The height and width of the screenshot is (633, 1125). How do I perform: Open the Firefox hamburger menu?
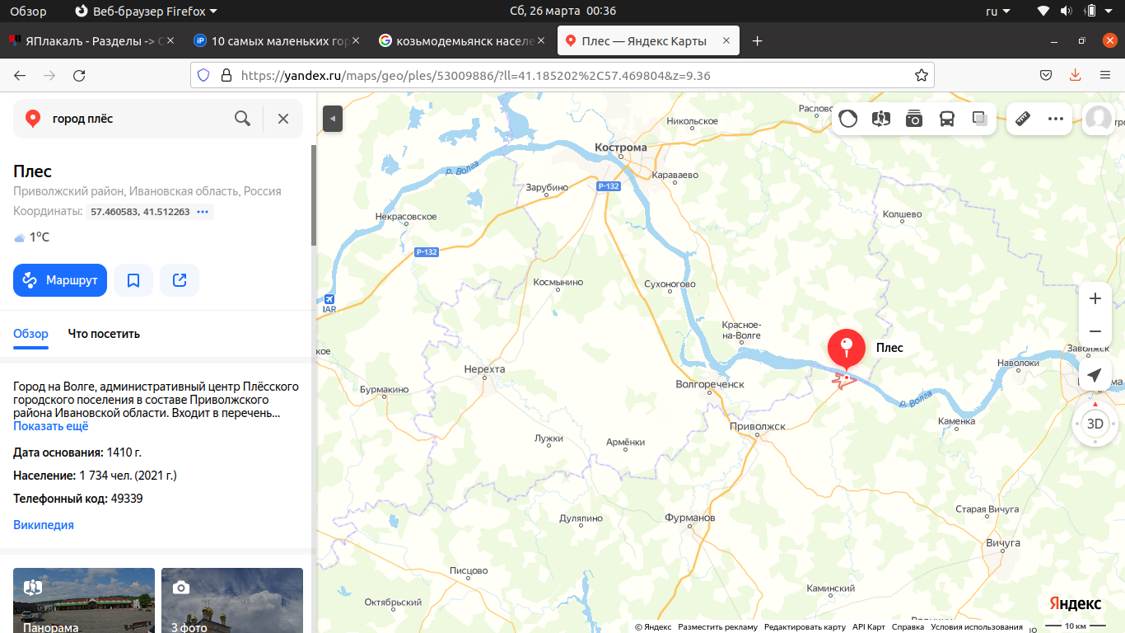pyautogui.click(x=1105, y=76)
